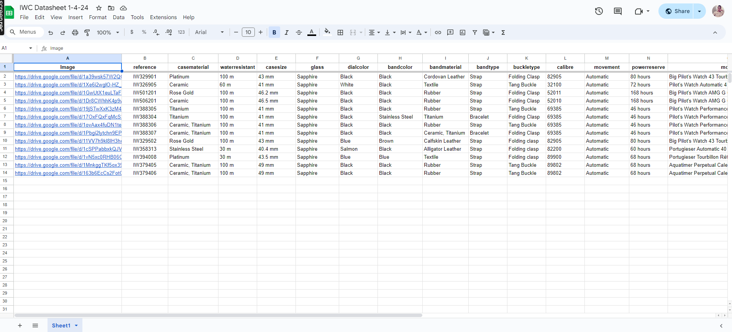Open the functions sigma menu
Image resolution: width=732 pixels, height=332 pixels.
click(503, 33)
